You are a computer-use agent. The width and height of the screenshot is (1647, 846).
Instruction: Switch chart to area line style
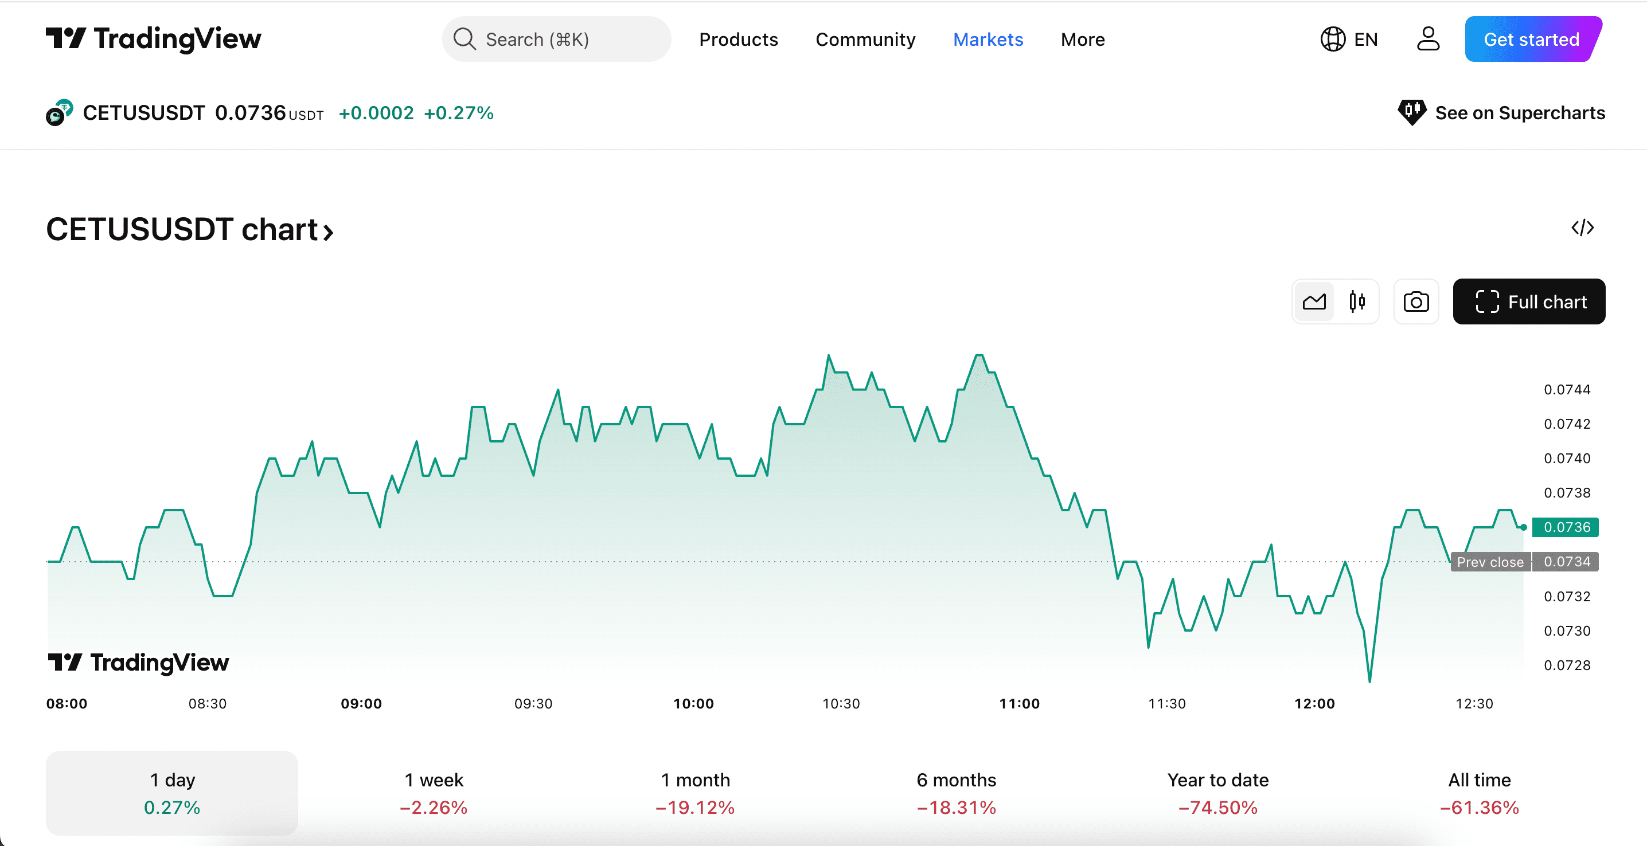(x=1314, y=301)
